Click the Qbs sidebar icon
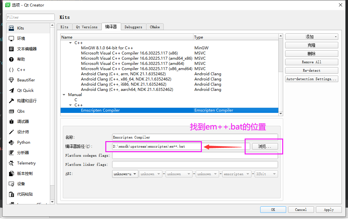Image resolution: width=348 pixels, height=219 pixels. pos(19,111)
